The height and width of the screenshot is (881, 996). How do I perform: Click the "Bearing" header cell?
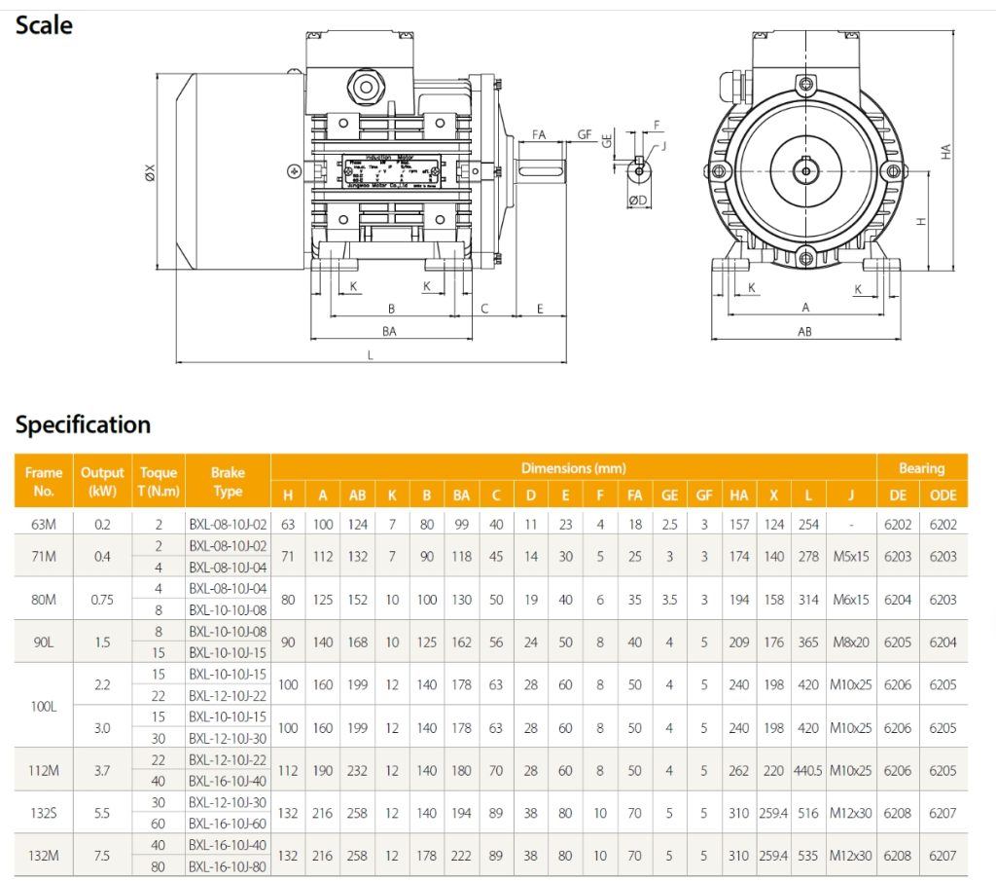click(921, 467)
